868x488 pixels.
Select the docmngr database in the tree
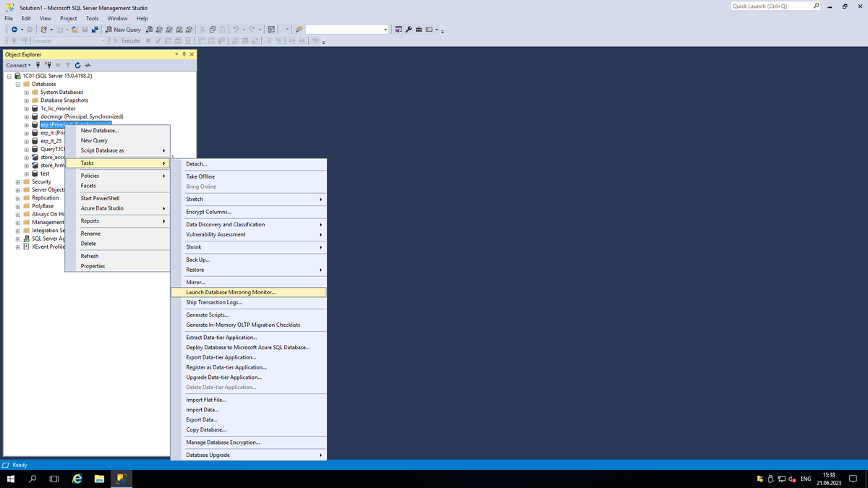82,116
